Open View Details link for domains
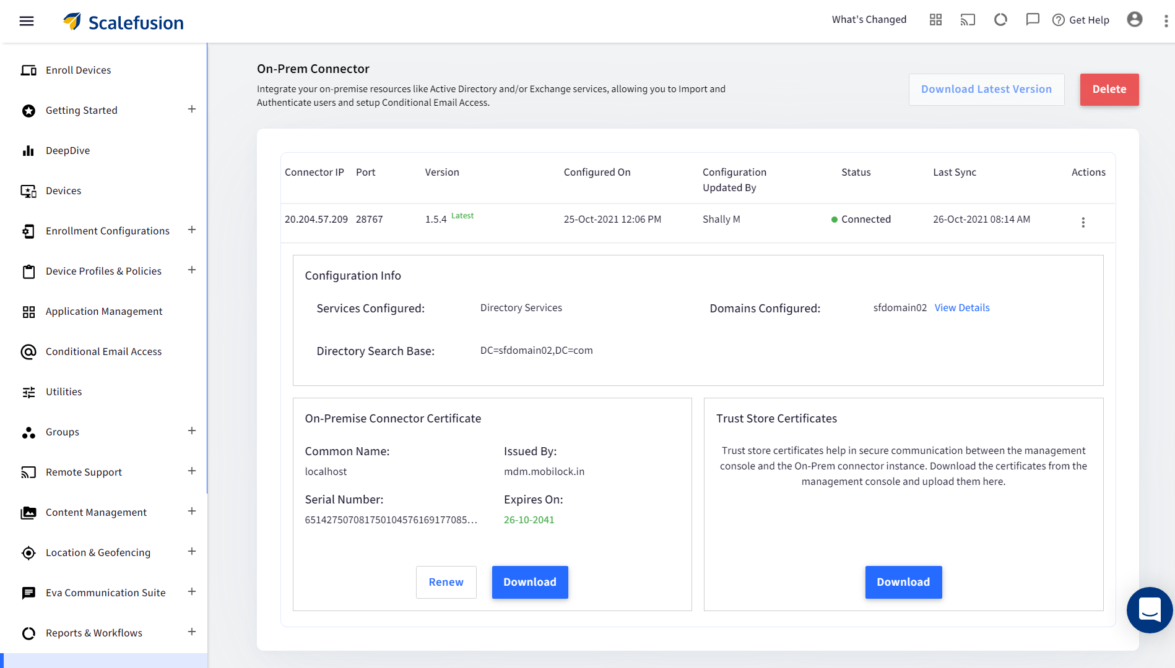 coord(961,308)
